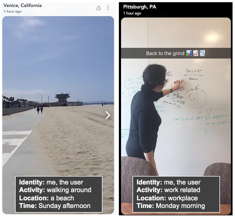Open the three-dot more options menu
Screen dimensions: 235x217
point(108,8)
